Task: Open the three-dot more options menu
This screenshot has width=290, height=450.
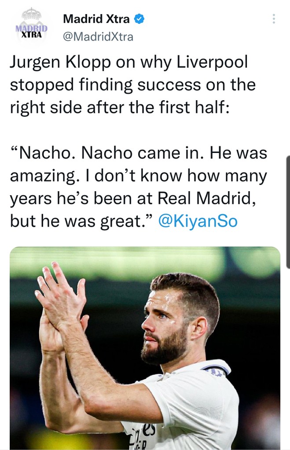Action: 274,19
